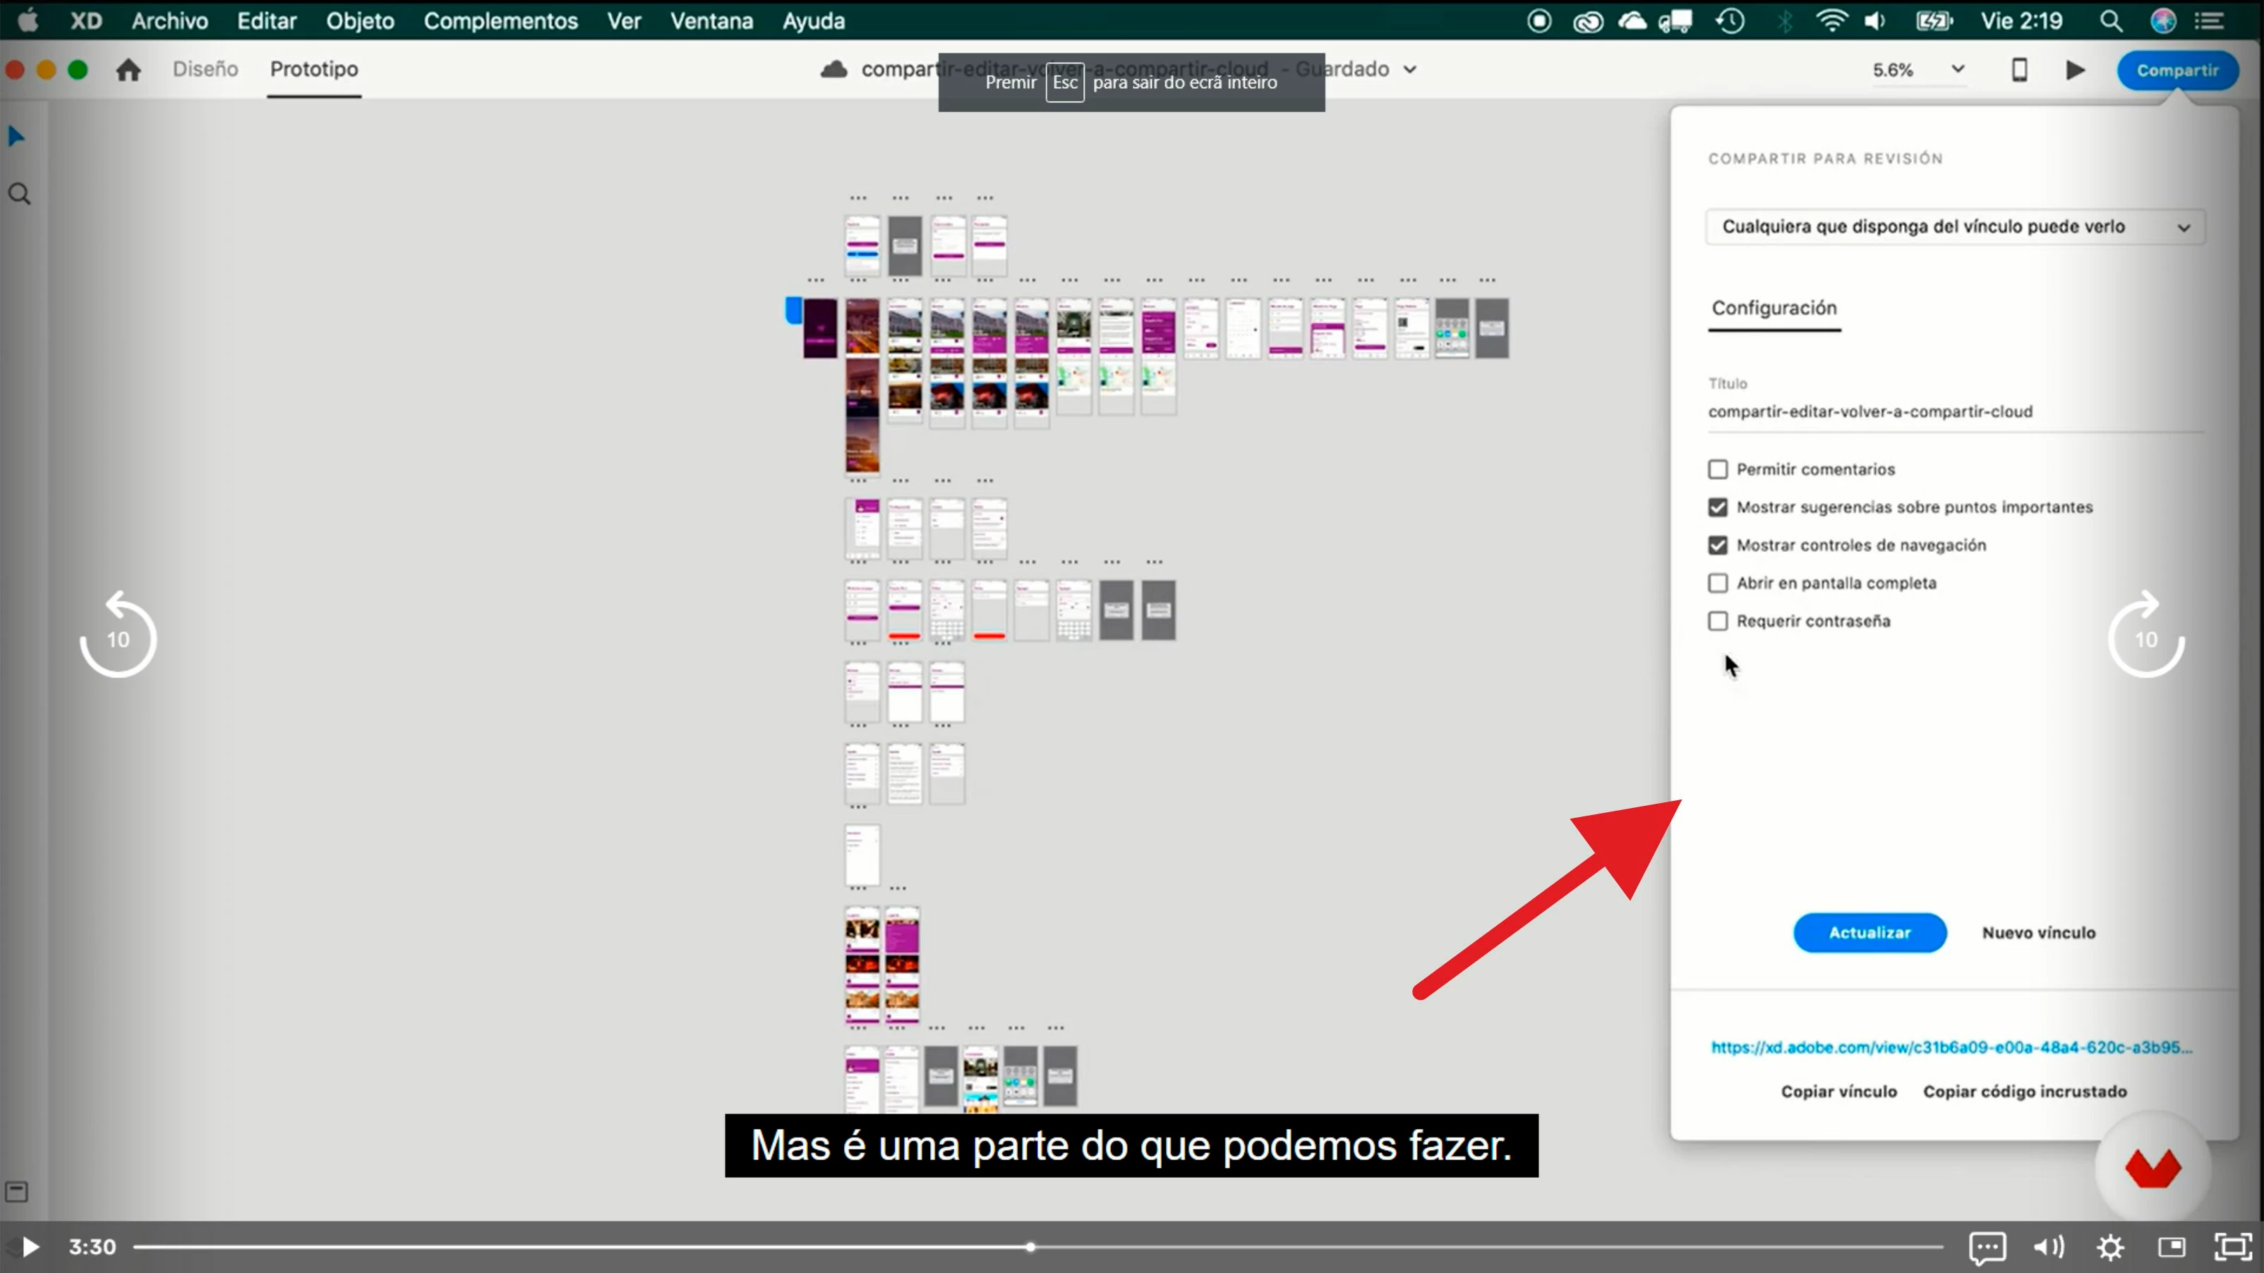The width and height of the screenshot is (2264, 1273).
Task: Open the mobile device preview icon
Action: click(2020, 69)
